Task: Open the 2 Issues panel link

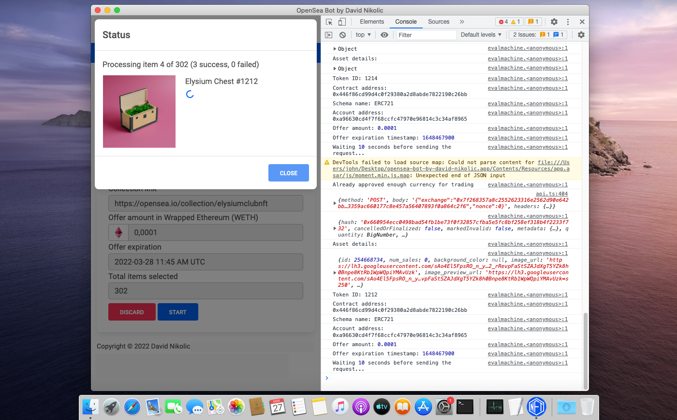Action: [x=538, y=35]
